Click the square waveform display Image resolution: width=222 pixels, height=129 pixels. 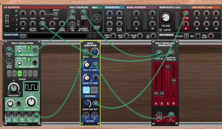[x=31, y=87]
